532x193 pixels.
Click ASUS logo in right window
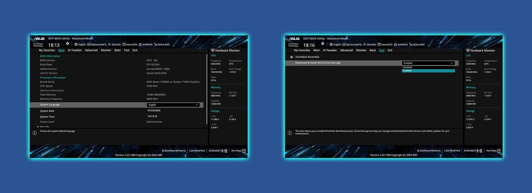click(x=294, y=39)
